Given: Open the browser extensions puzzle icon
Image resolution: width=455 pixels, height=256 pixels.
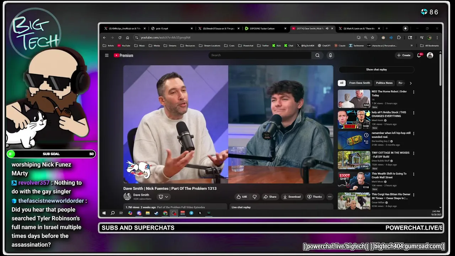Looking at the screenshot, I should click(399, 37).
